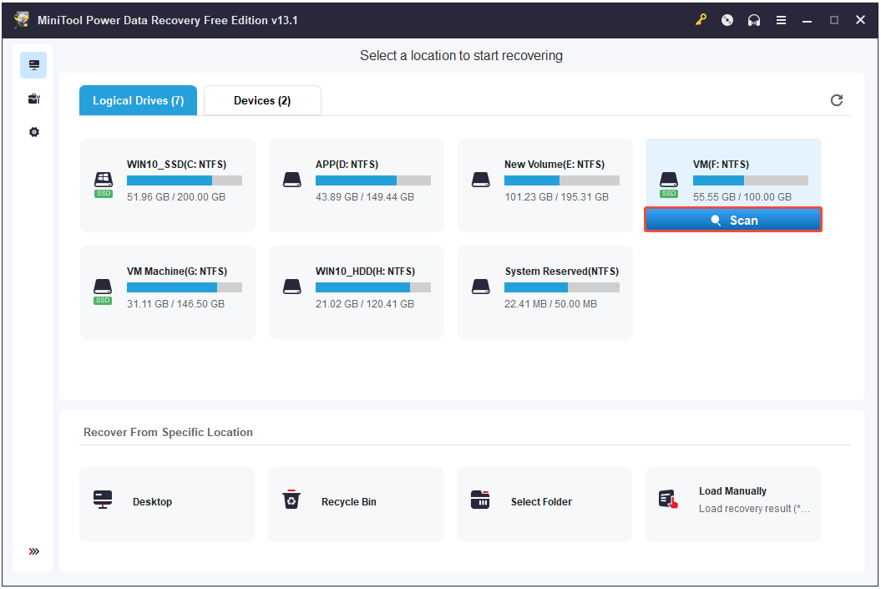This screenshot has height=589, width=881.
Task: Click VM Machine(G: NTFS) drive name
Action: click(x=177, y=272)
